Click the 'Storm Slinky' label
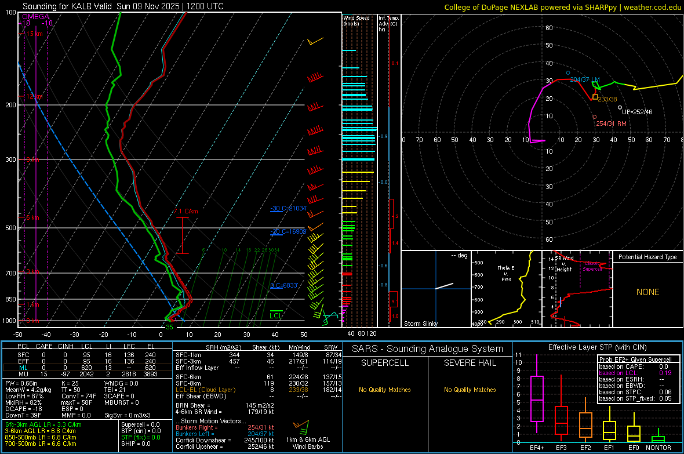 point(420,324)
